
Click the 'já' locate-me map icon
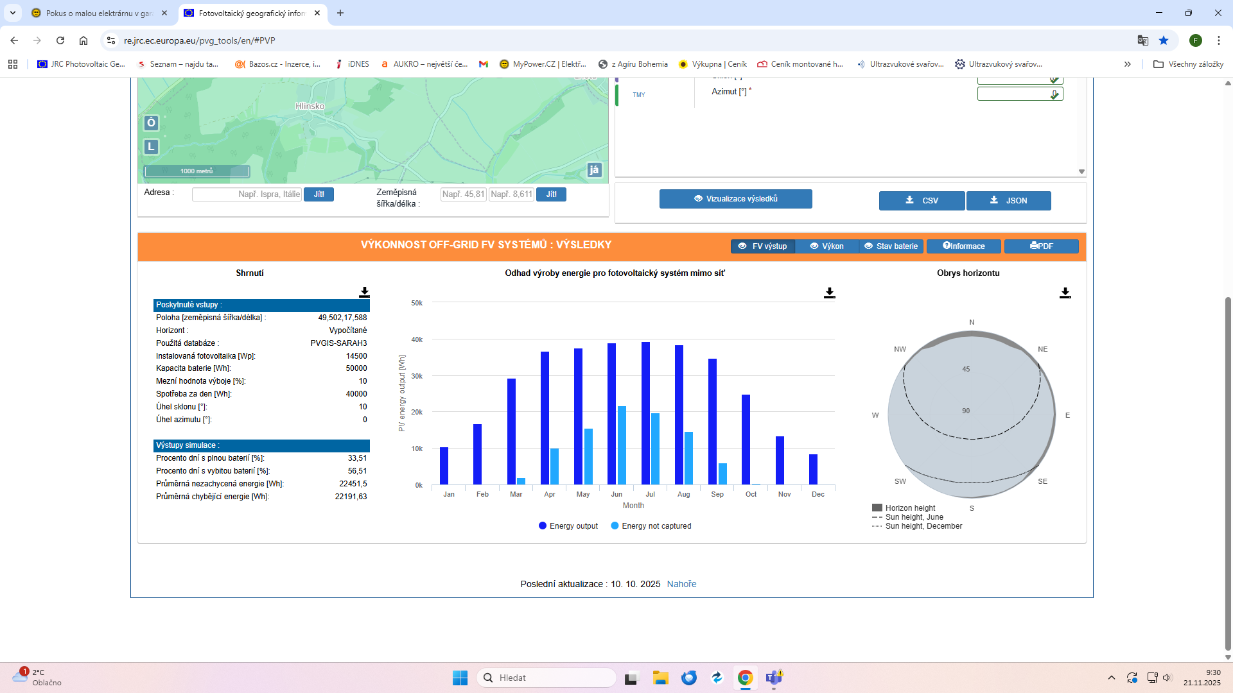point(594,170)
